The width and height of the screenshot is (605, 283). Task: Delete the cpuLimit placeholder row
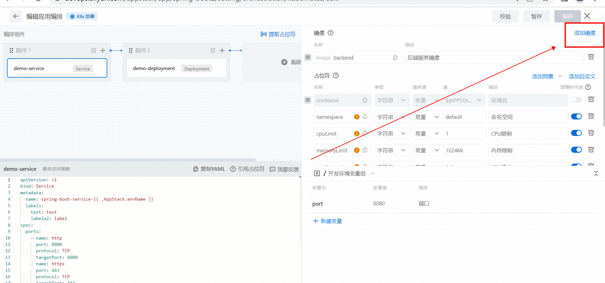tap(591, 133)
